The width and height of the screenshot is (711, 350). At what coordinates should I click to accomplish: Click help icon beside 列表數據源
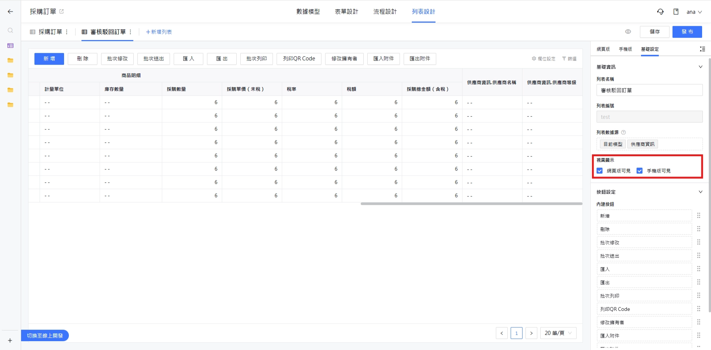(x=623, y=132)
